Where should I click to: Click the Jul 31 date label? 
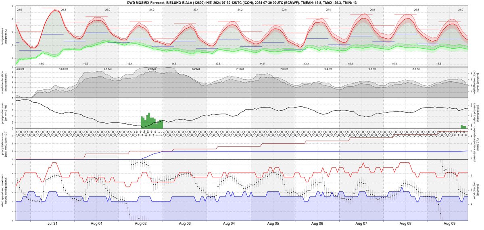pyautogui.click(x=52, y=224)
